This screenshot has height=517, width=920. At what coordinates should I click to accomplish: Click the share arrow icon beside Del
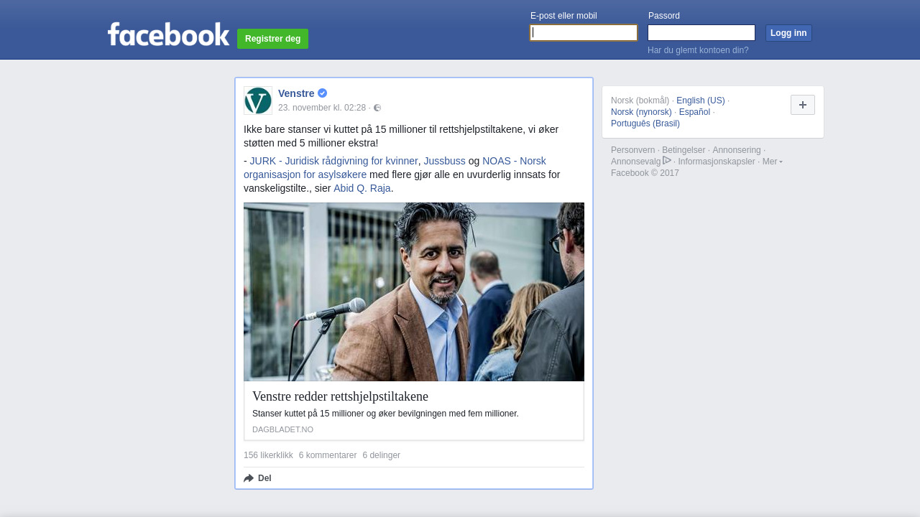click(x=249, y=478)
